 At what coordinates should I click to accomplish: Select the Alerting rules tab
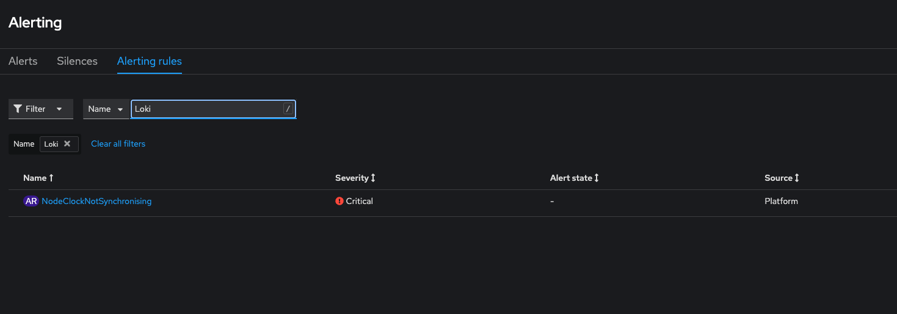click(x=150, y=61)
